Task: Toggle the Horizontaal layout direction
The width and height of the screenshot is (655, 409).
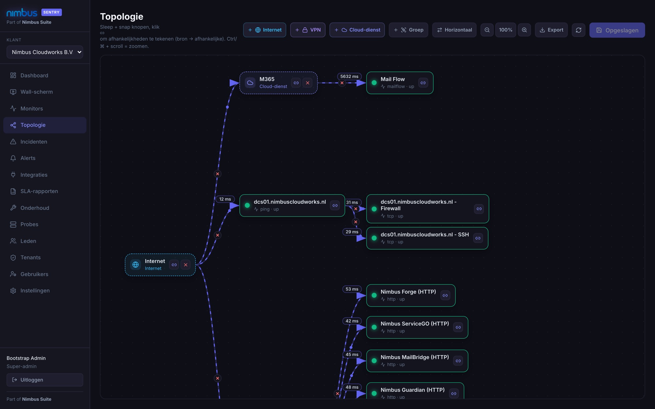Action: [454, 30]
